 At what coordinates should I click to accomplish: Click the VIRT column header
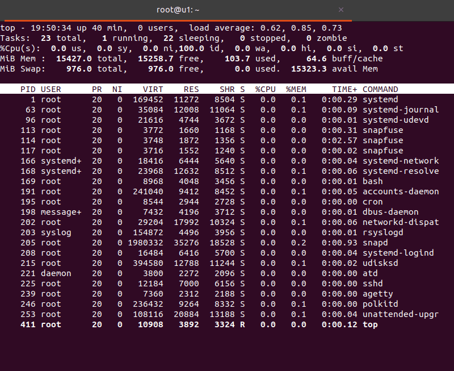tap(153, 89)
